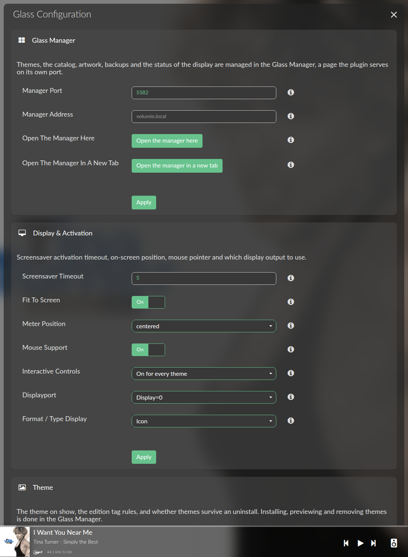Click the 44.1 kHz 16 bit label
Image resolution: width=408 pixels, height=557 pixels.
59,552
